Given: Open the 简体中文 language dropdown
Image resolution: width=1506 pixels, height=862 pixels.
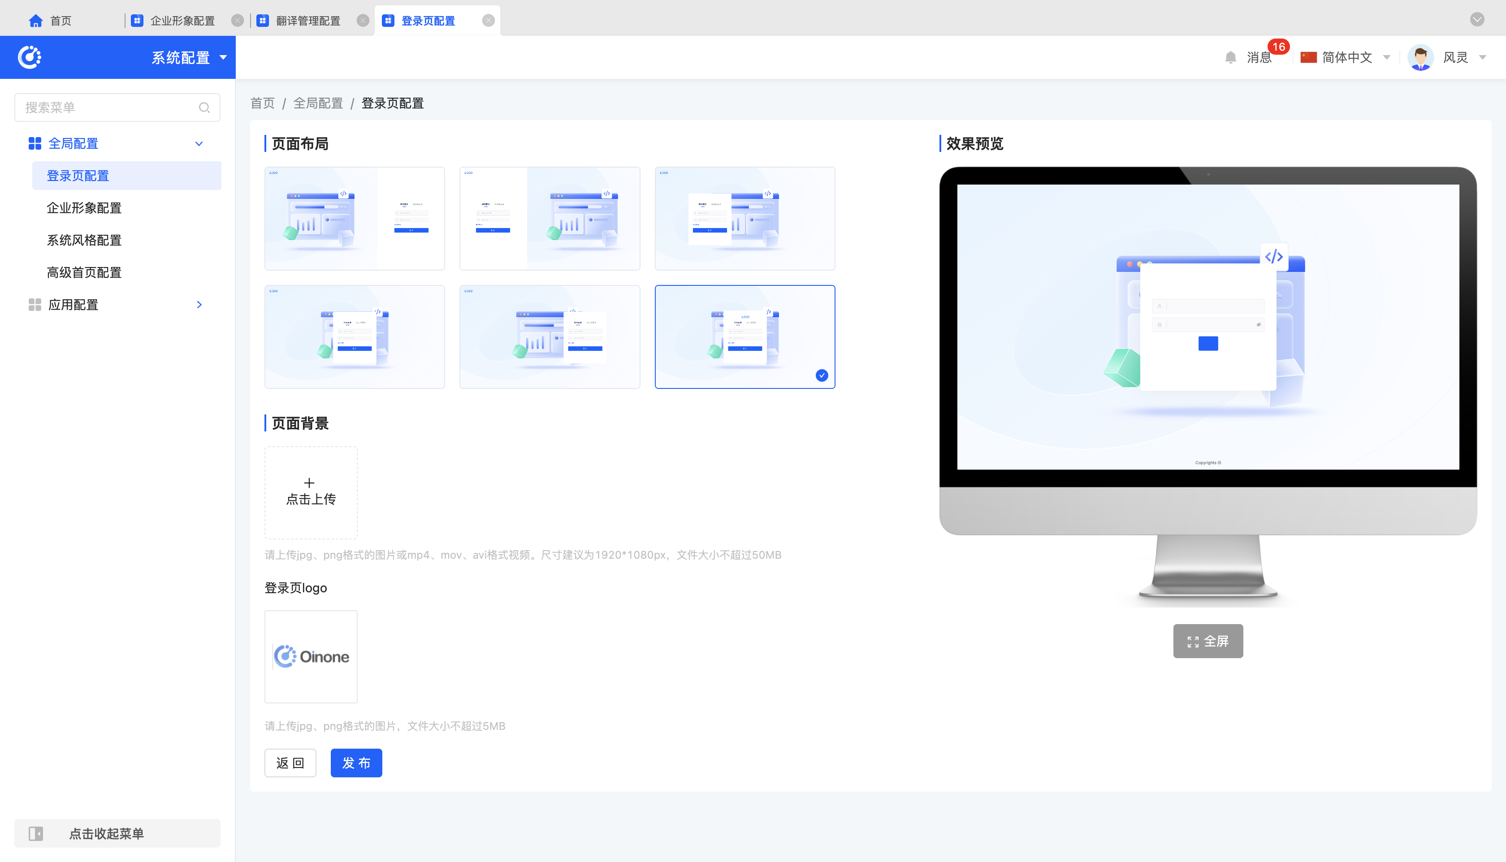Looking at the screenshot, I should 1346,57.
